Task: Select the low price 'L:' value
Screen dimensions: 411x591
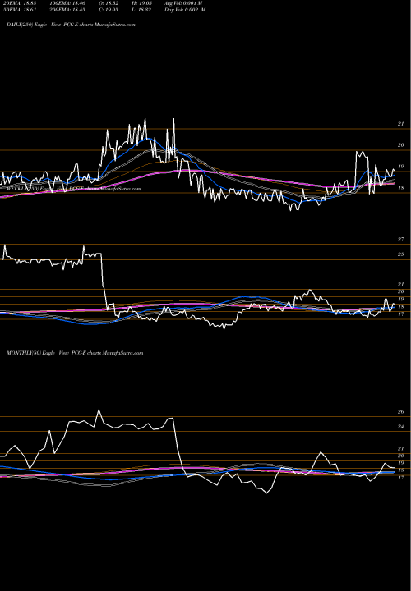Action: coord(142,10)
